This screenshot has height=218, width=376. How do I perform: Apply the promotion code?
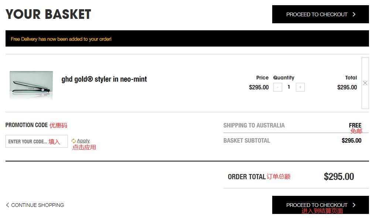click(x=83, y=141)
